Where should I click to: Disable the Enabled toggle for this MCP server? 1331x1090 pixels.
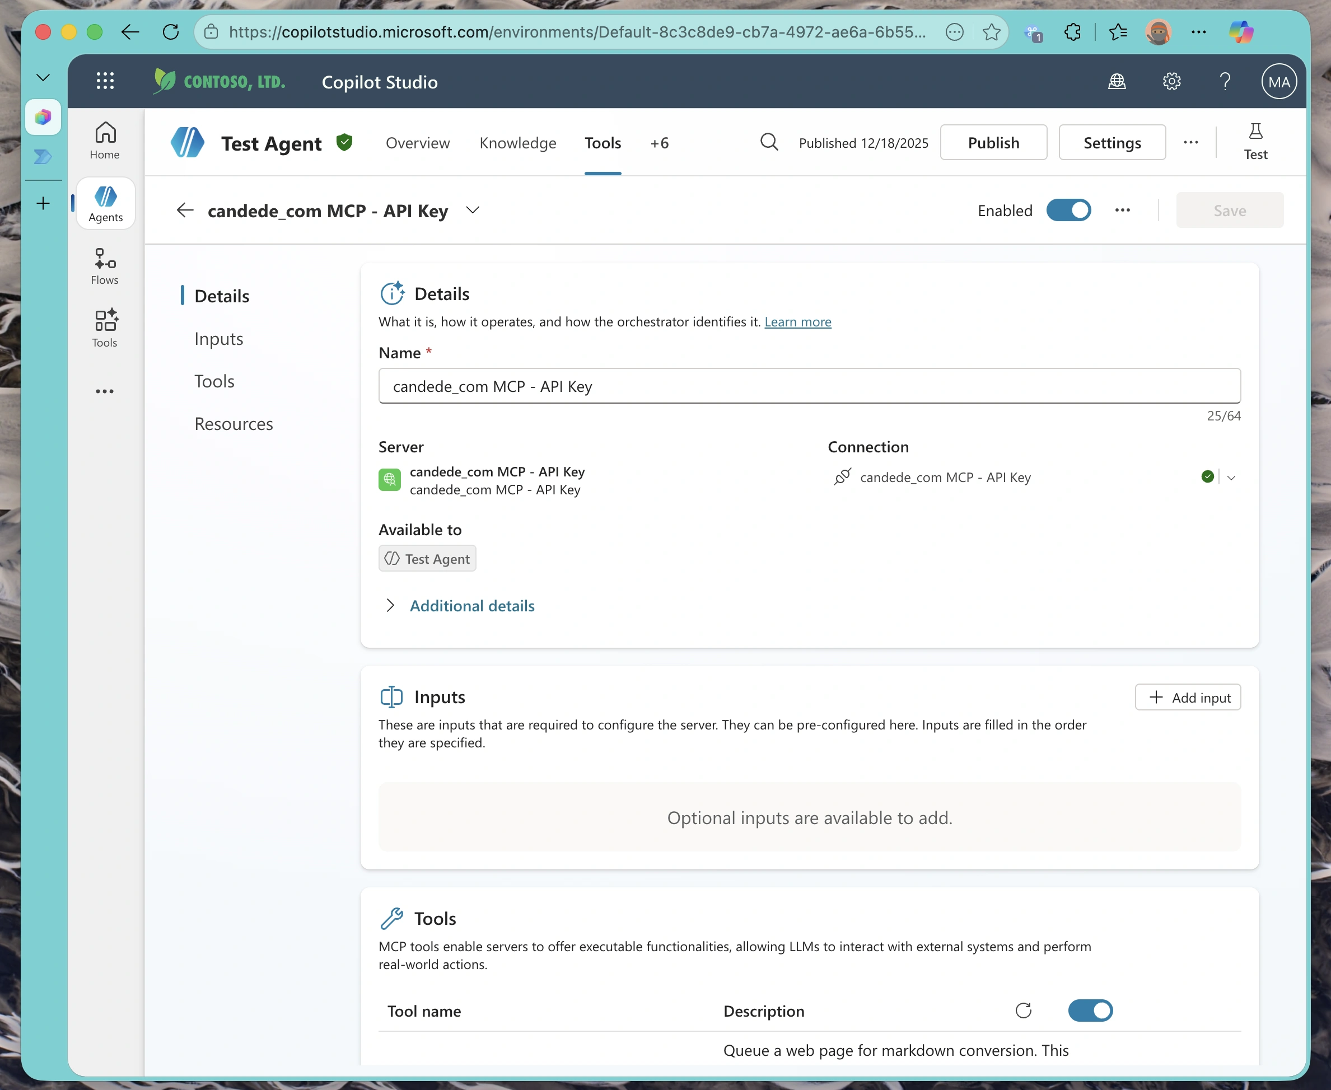pos(1068,210)
